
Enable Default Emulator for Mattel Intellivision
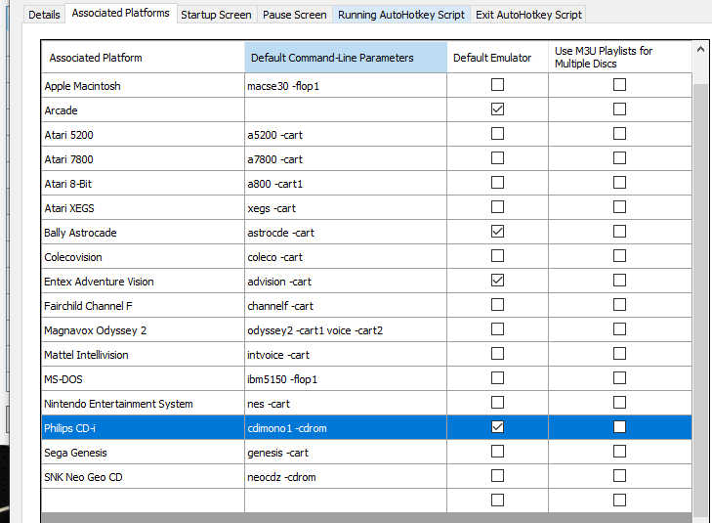click(498, 354)
